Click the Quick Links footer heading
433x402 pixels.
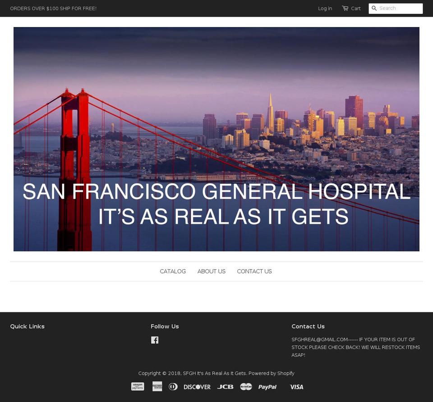[x=28, y=326]
